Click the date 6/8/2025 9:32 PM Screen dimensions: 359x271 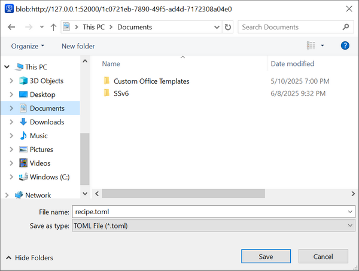click(298, 93)
